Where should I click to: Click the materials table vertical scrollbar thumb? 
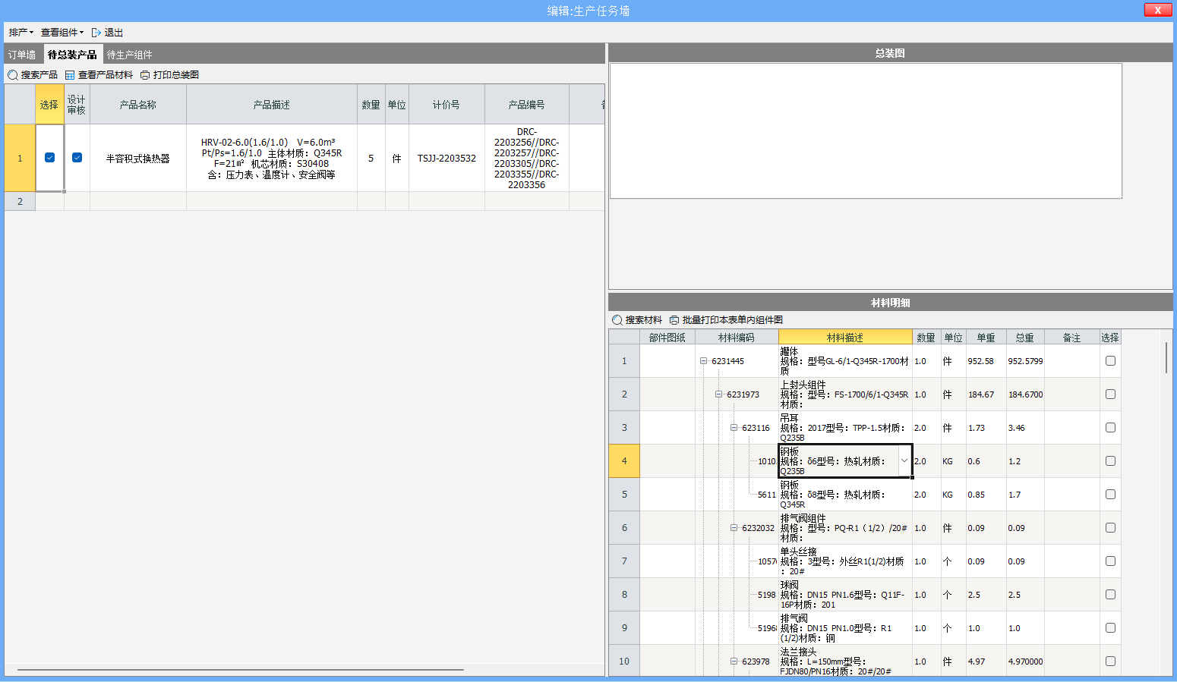(x=1166, y=357)
